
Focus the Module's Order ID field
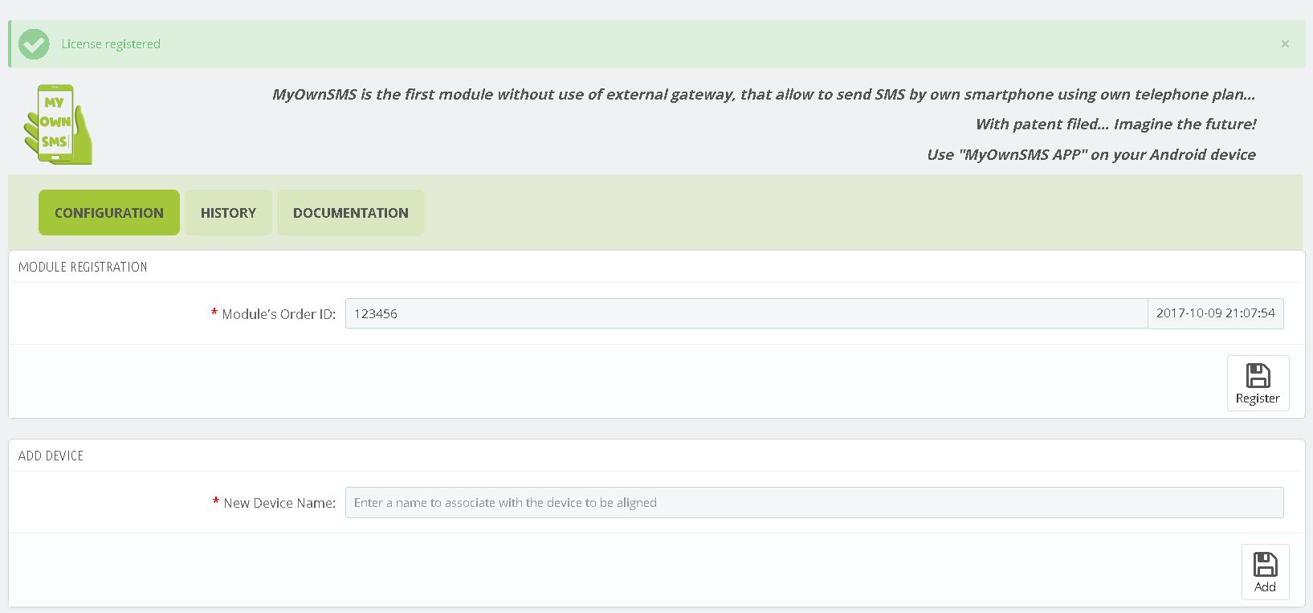pos(746,313)
